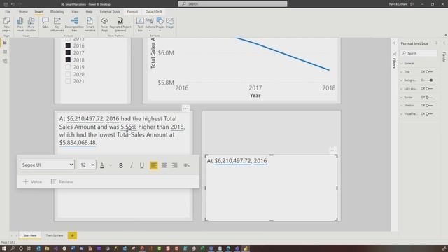Viewport: 448px width, 252px height.
Task: Check the 2020 year checkbox
Action: 68,74
